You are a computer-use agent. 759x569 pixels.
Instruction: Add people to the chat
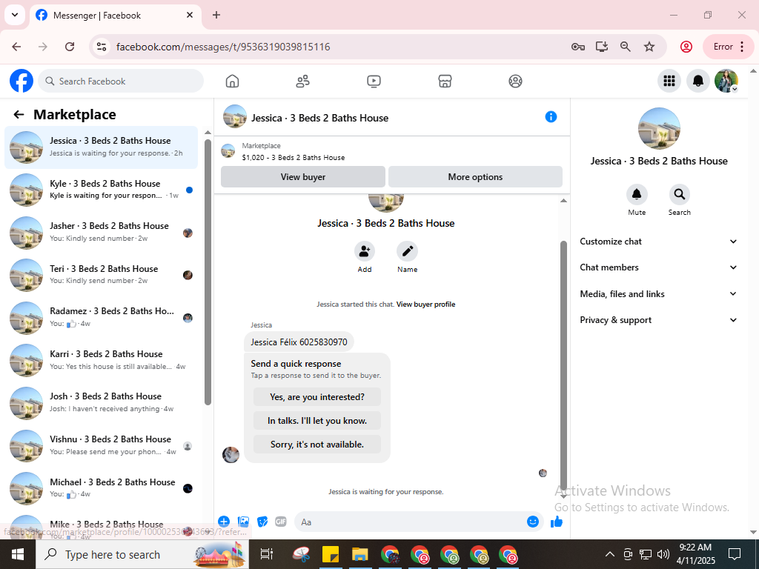coord(365,251)
